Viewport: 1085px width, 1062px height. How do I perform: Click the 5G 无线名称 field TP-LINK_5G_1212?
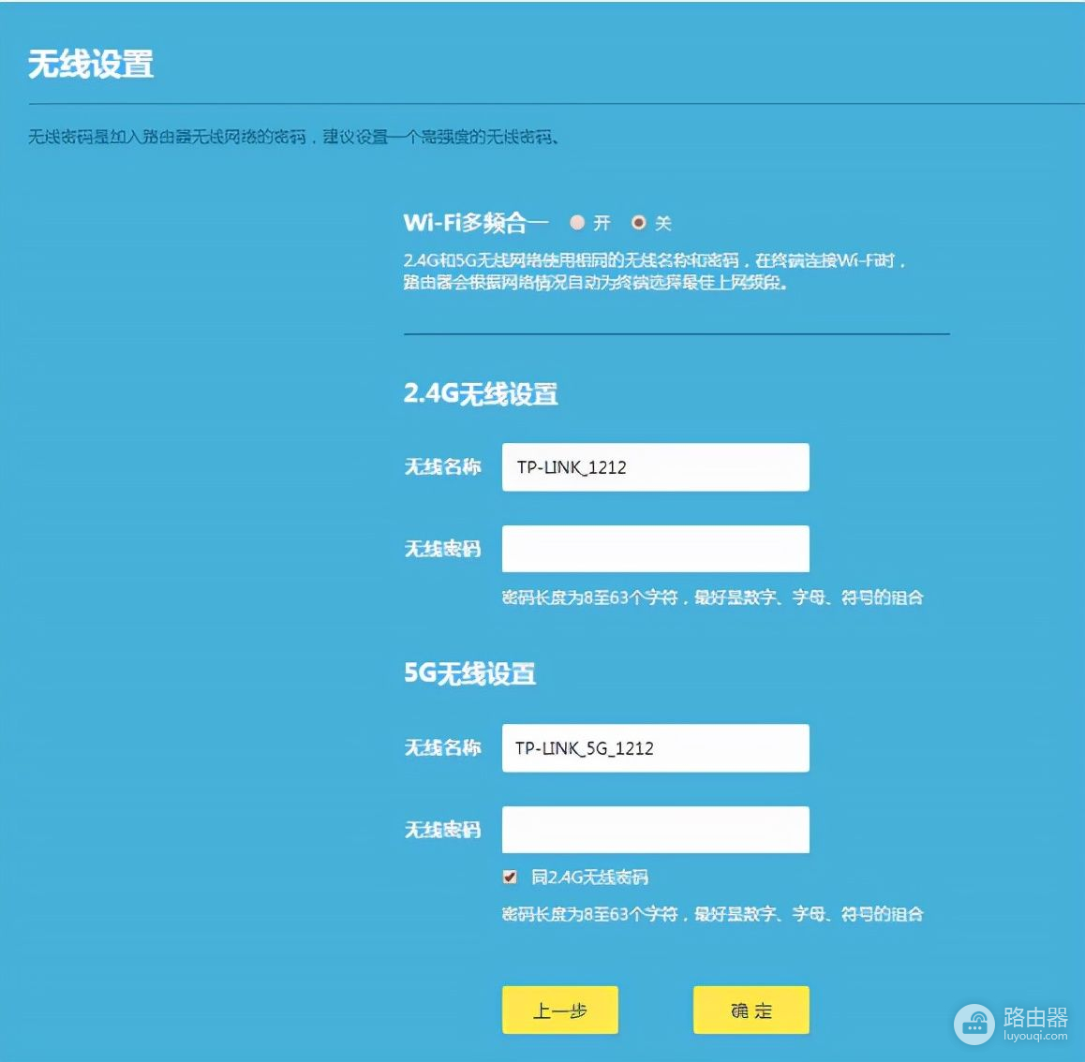point(655,748)
